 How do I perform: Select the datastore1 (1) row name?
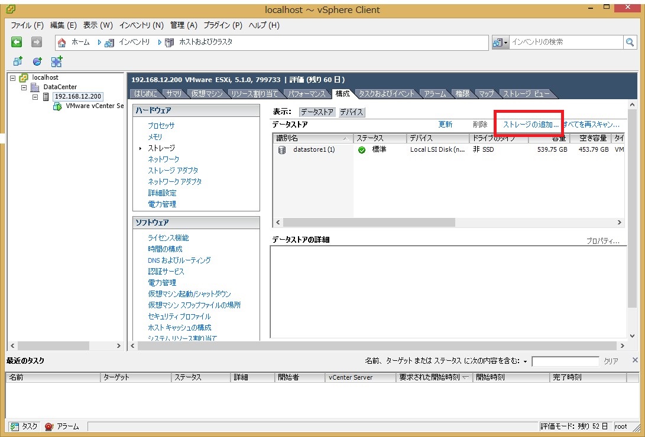[x=314, y=150]
